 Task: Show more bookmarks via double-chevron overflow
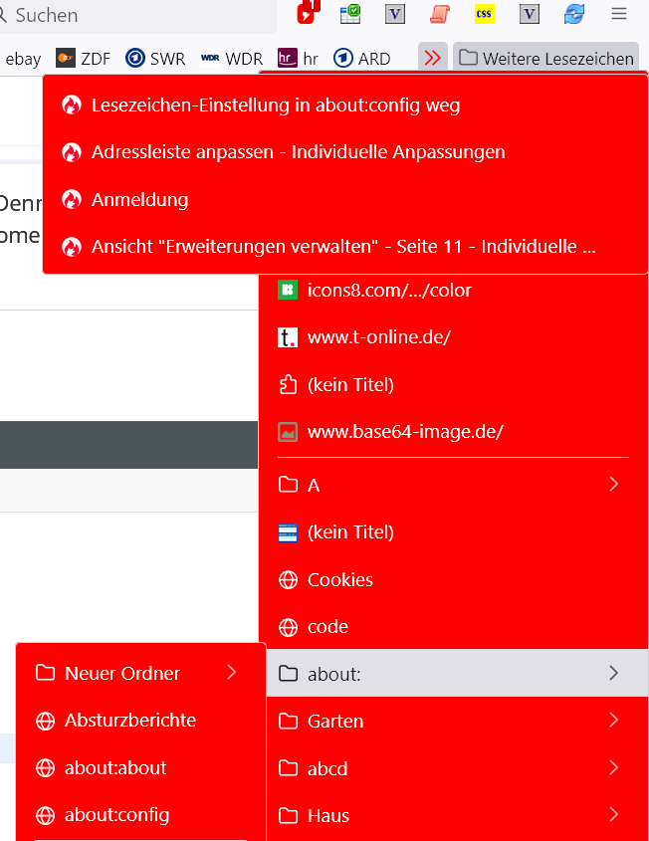[432, 59]
